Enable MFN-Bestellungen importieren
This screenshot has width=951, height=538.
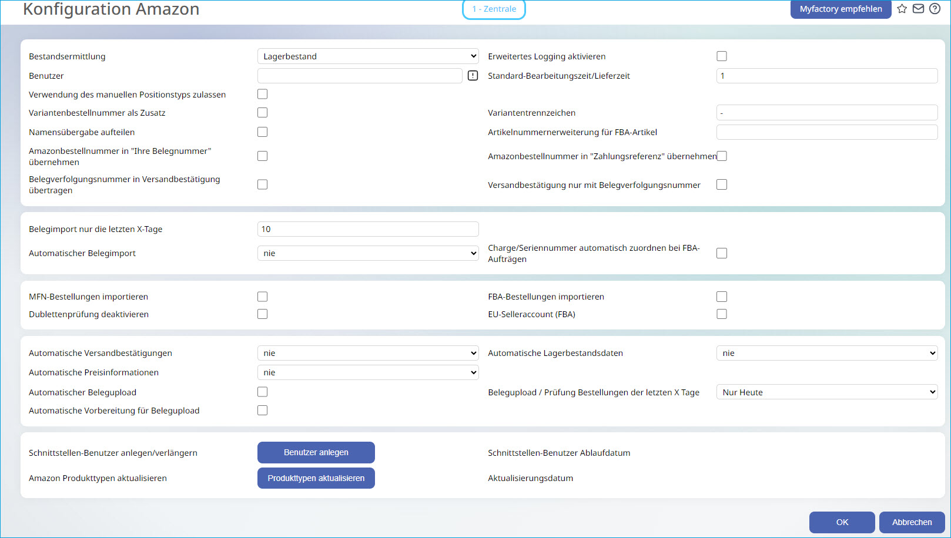pyautogui.click(x=263, y=297)
